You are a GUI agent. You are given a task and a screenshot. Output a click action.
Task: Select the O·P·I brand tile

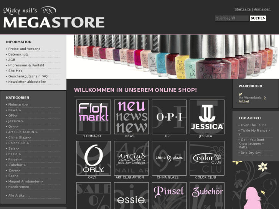169,117
